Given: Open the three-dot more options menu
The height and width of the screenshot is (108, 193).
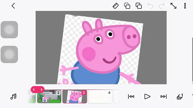Looking at the screenshot, I should tap(185, 6).
